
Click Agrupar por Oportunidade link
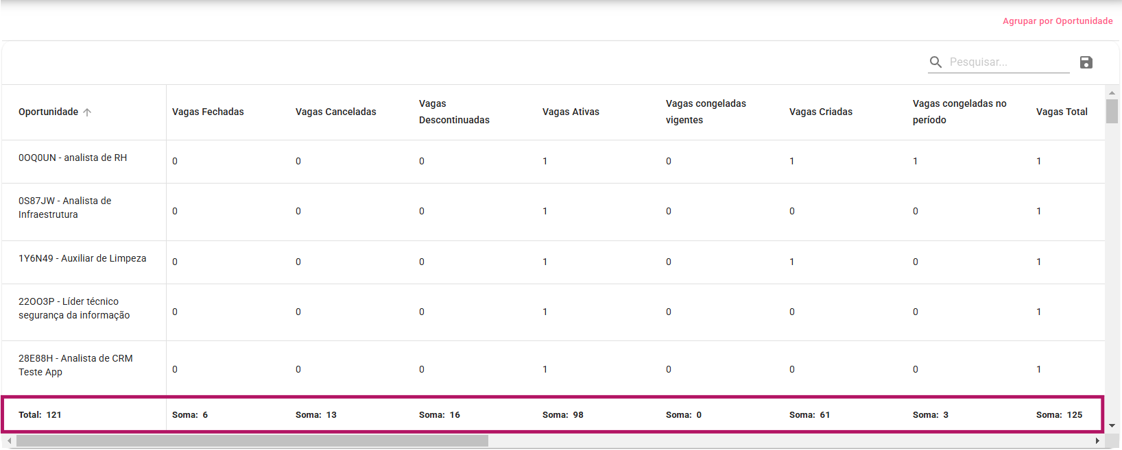[1058, 21]
